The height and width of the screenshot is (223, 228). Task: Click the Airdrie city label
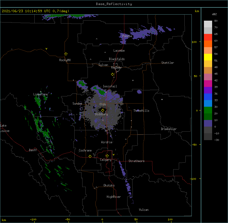pos(107,142)
